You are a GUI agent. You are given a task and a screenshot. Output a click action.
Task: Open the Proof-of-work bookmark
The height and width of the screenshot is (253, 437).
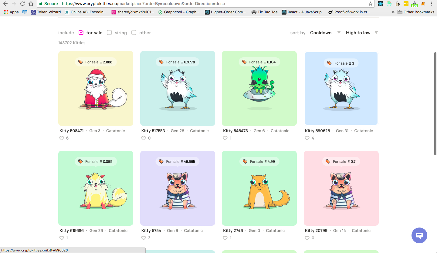tap(350, 12)
